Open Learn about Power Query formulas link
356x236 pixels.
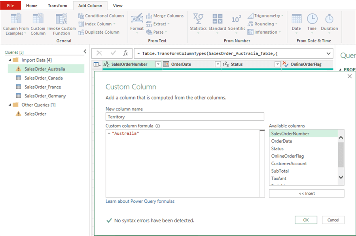(x=140, y=201)
